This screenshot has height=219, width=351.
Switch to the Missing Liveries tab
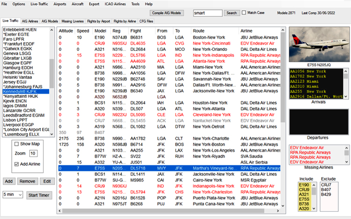coord(73,21)
